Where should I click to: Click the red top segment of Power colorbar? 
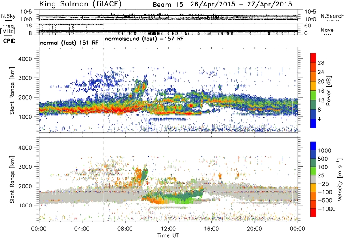tap(313, 58)
